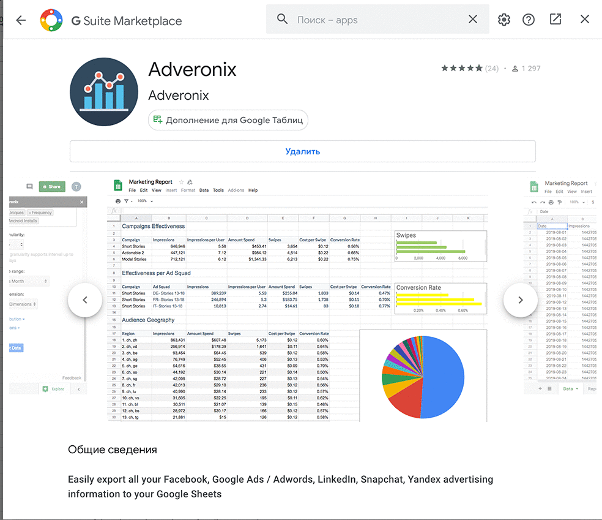Close the Marketplace dialog

point(584,20)
